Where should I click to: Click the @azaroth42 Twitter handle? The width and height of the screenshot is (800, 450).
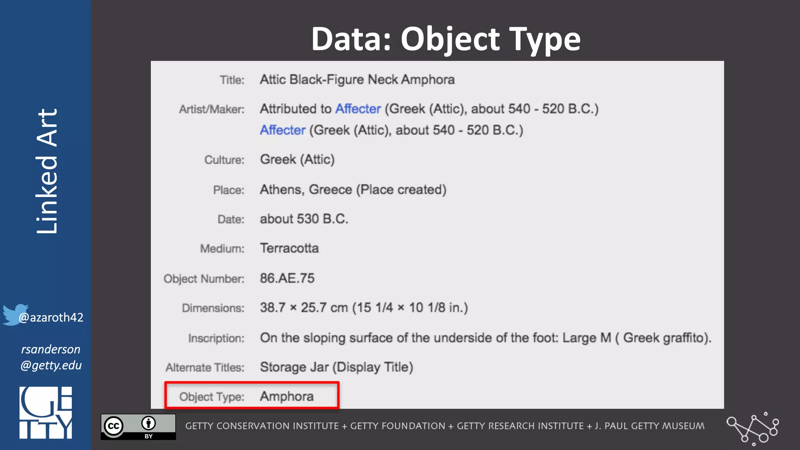pos(51,317)
